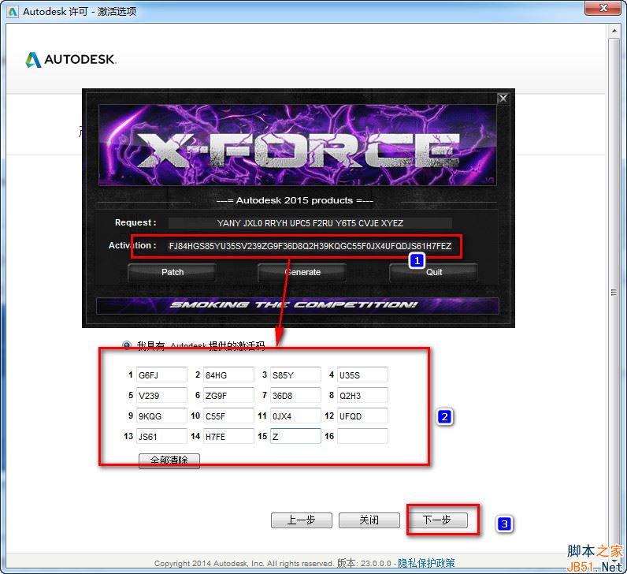Click activation field 13 containing JS61

(x=161, y=436)
